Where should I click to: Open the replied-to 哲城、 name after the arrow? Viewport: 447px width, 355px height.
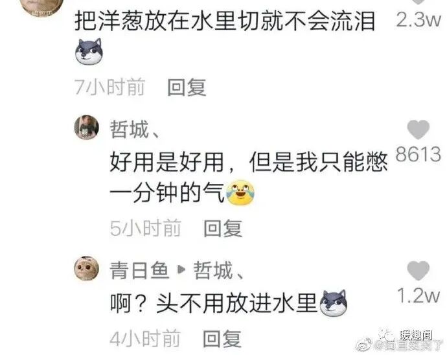pyautogui.click(x=218, y=270)
